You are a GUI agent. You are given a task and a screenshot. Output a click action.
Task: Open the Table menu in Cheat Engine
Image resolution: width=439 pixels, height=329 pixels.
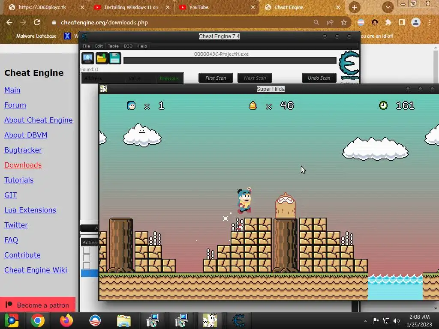click(x=113, y=46)
